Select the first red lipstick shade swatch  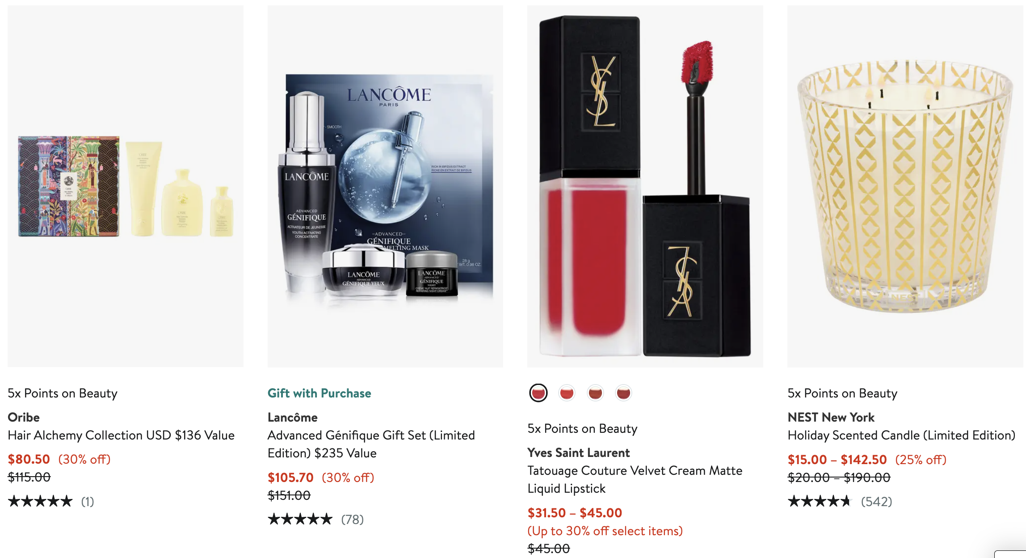coord(538,393)
